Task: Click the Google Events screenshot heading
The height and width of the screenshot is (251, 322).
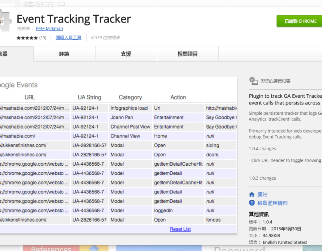Action: pyautogui.click(x=19, y=85)
